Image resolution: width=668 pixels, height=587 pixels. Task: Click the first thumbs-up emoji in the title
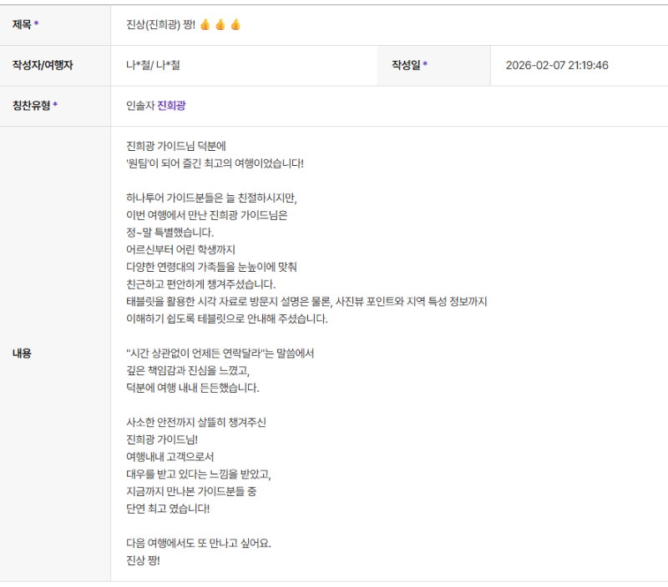205,25
